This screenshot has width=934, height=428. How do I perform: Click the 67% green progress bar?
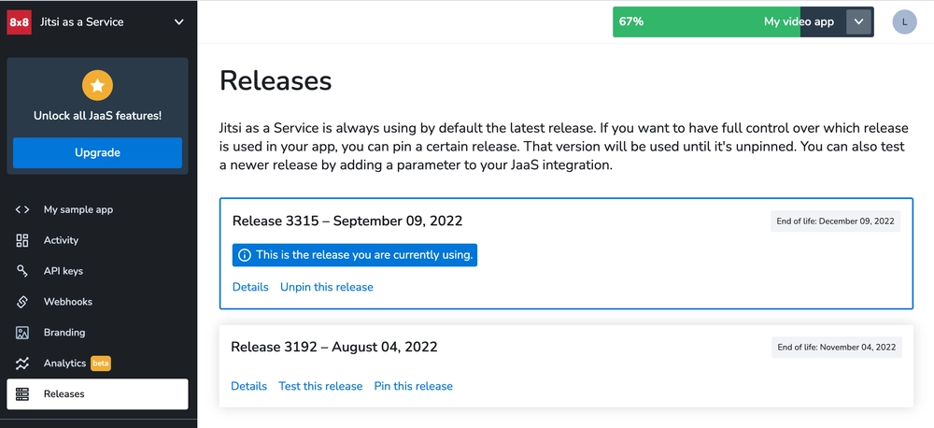coord(706,22)
